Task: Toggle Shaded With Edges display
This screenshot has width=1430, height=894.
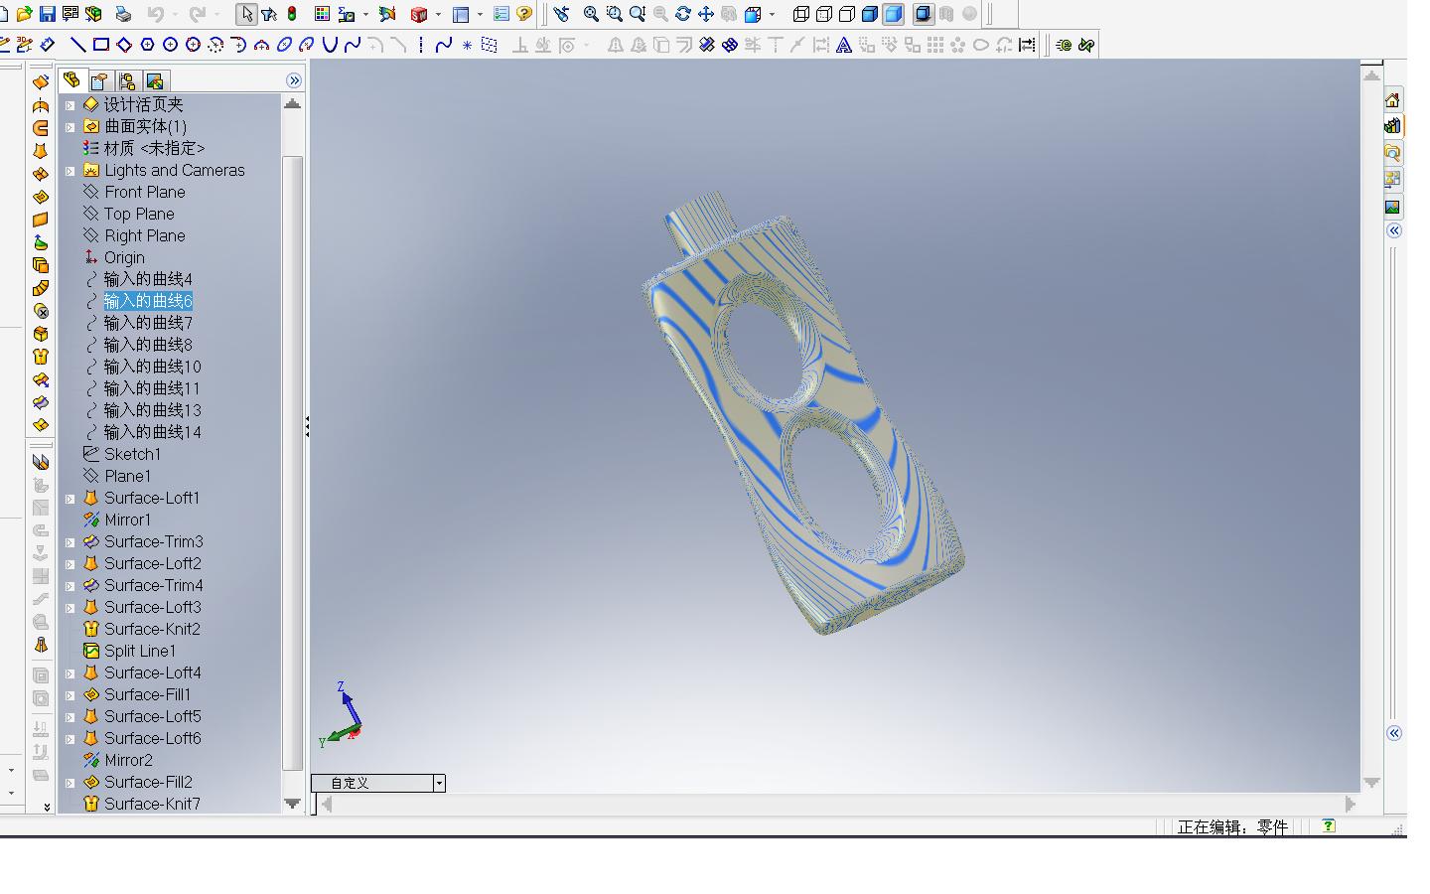Action: 870,14
